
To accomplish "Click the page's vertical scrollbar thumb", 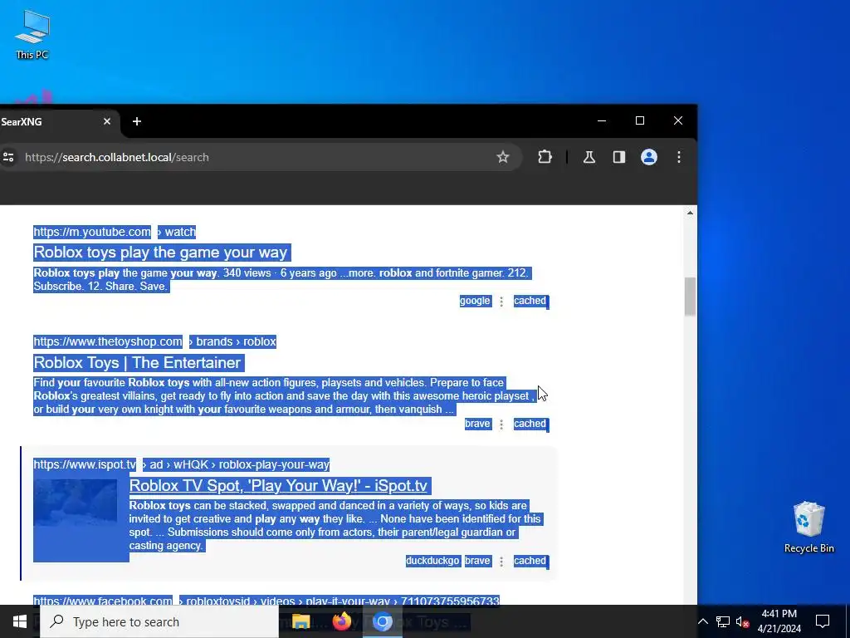I will pyautogui.click(x=690, y=297).
